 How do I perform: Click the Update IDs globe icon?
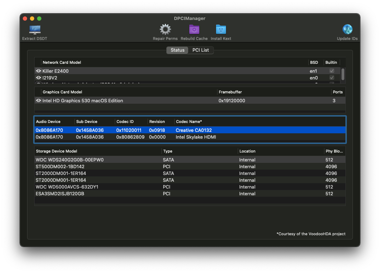[347, 30]
